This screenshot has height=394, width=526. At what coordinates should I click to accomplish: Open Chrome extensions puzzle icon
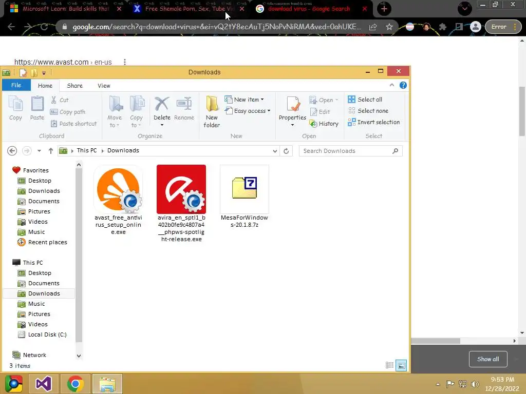[443, 27]
